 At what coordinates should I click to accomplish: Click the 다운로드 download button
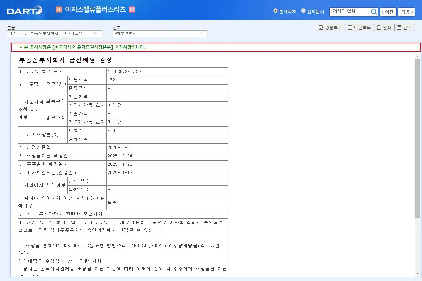pyautogui.click(x=360, y=27)
